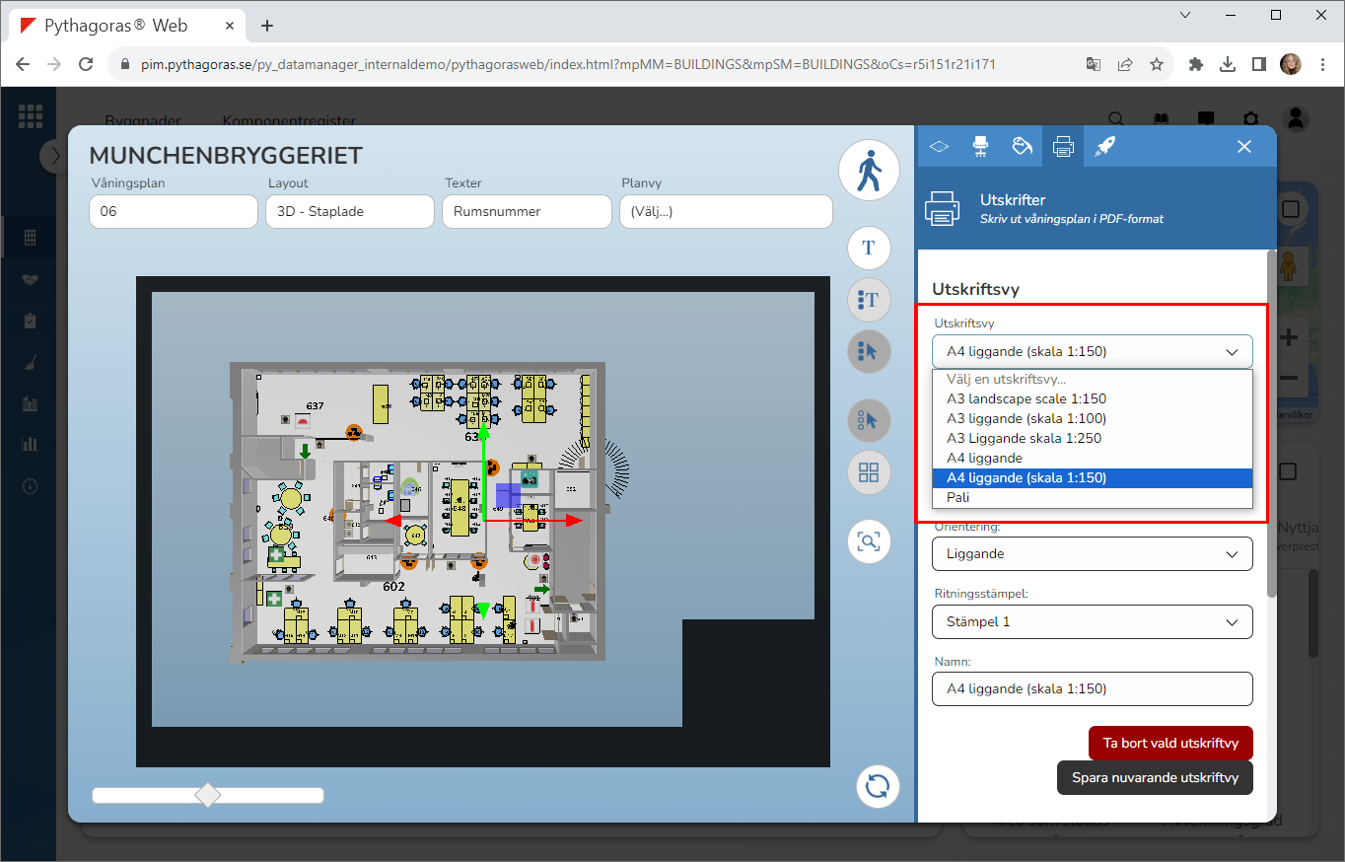Select the paint bucket tab icon
Image resolution: width=1345 pixels, height=862 pixels.
(x=1022, y=146)
